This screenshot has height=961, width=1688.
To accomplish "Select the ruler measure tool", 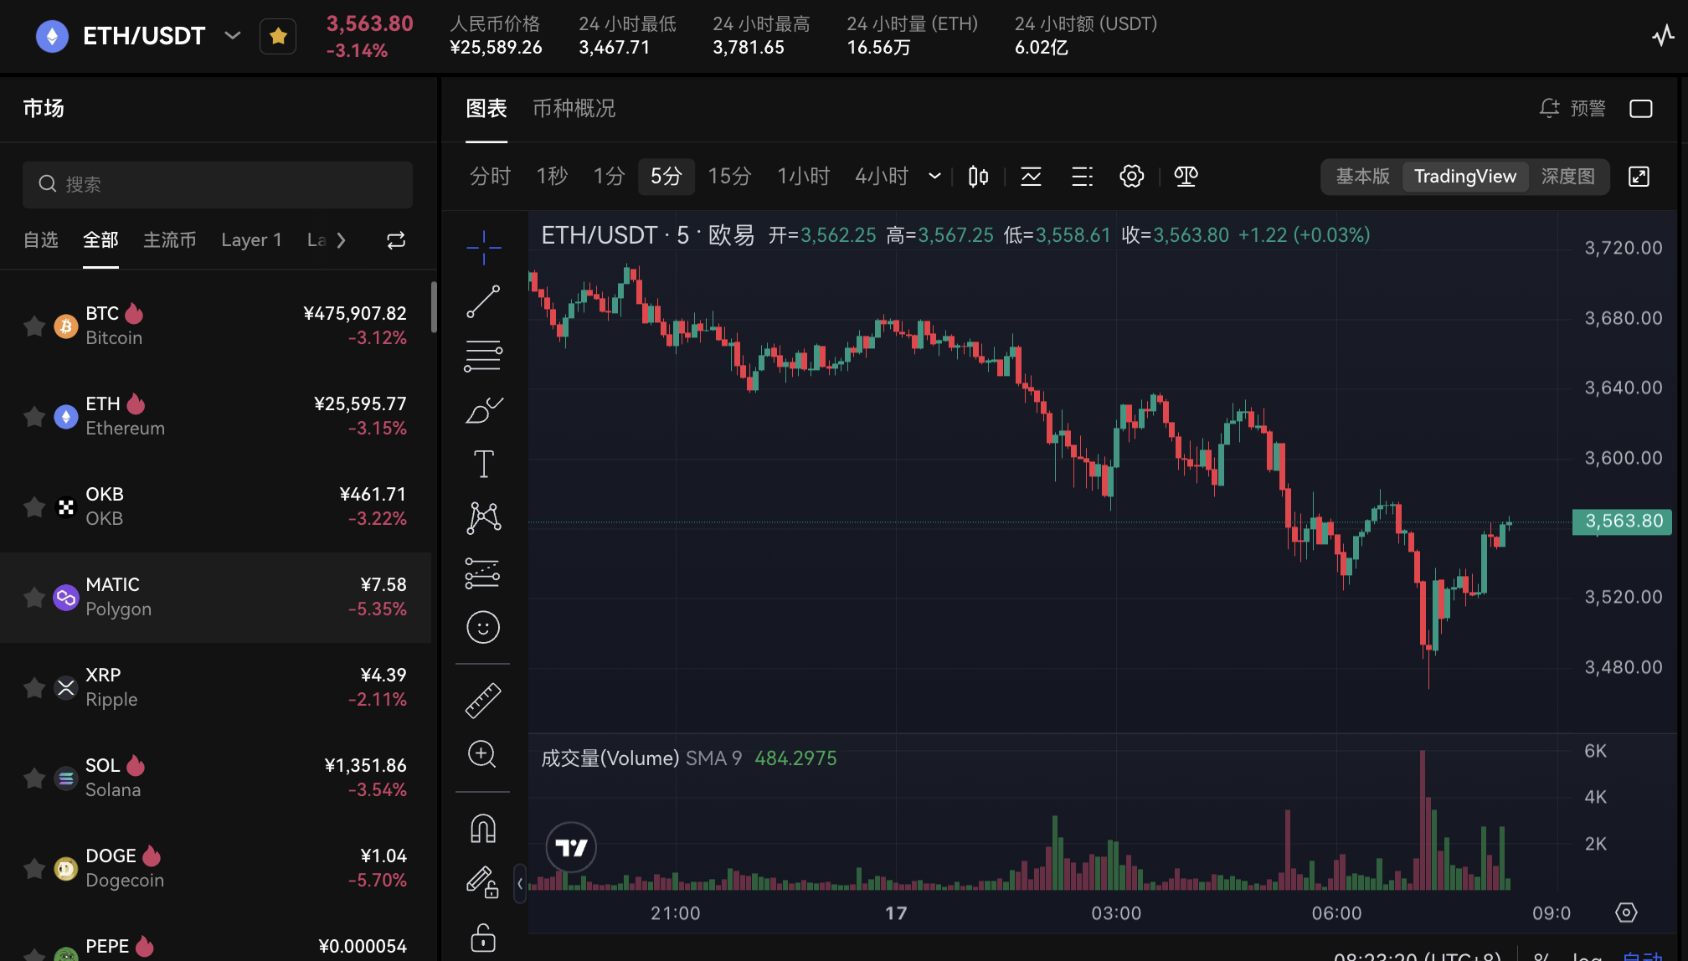I will coord(483,701).
